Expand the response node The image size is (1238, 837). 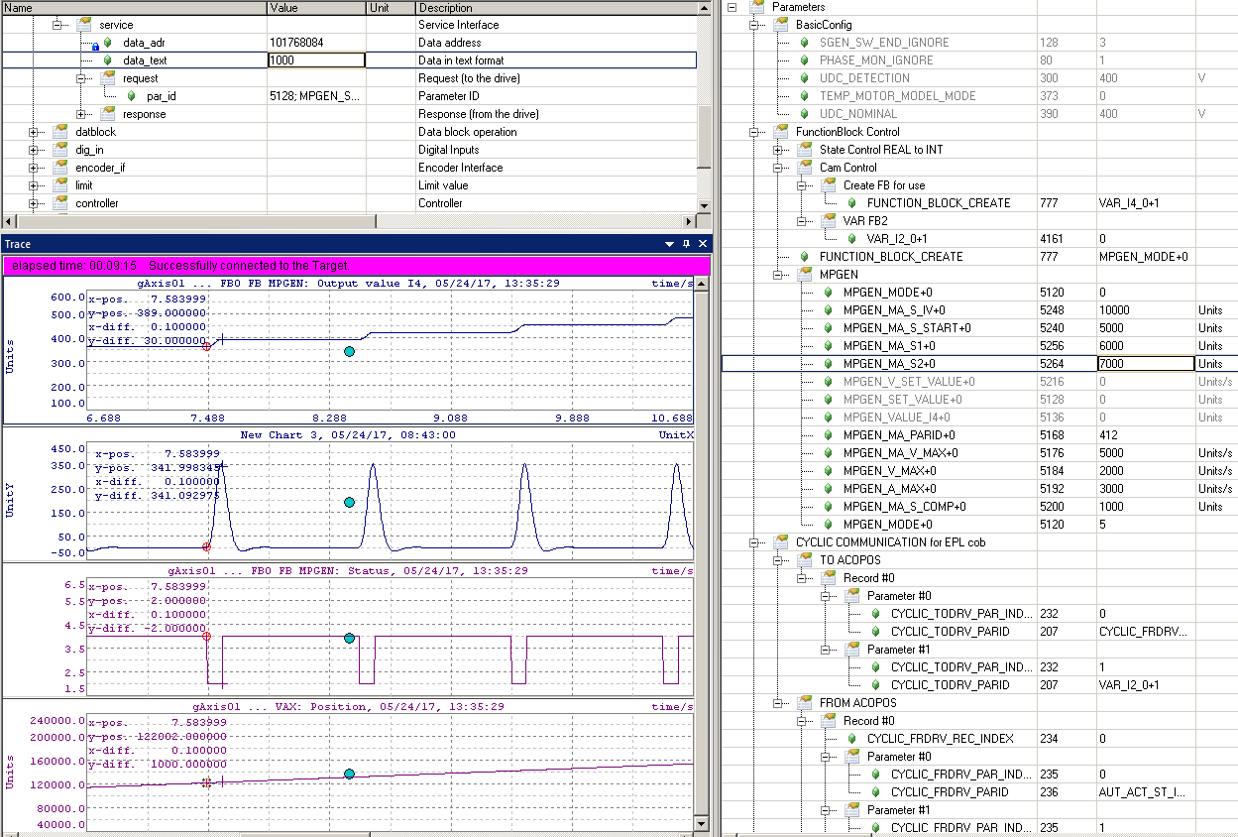tap(81, 114)
